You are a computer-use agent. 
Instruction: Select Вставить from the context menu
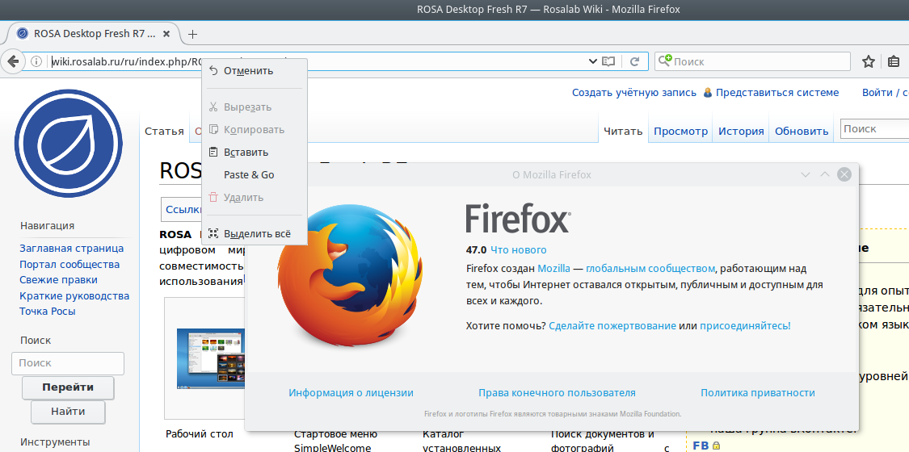[255, 153]
